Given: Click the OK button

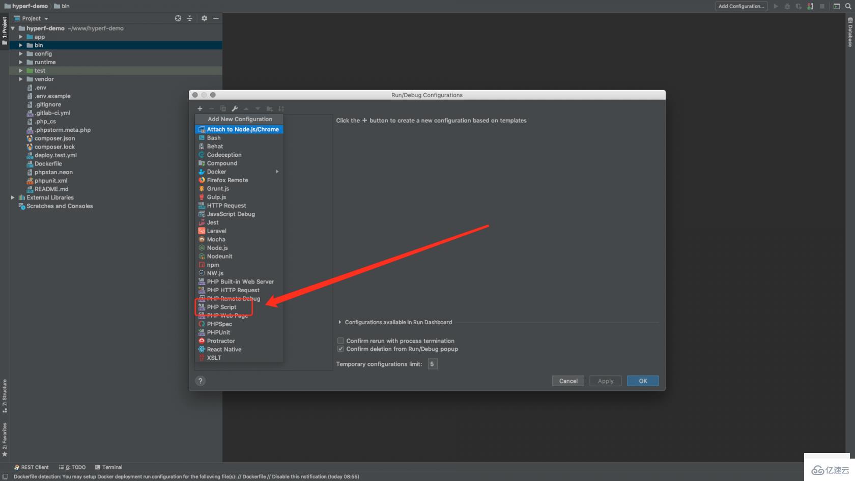Looking at the screenshot, I should tap(643, 381).
